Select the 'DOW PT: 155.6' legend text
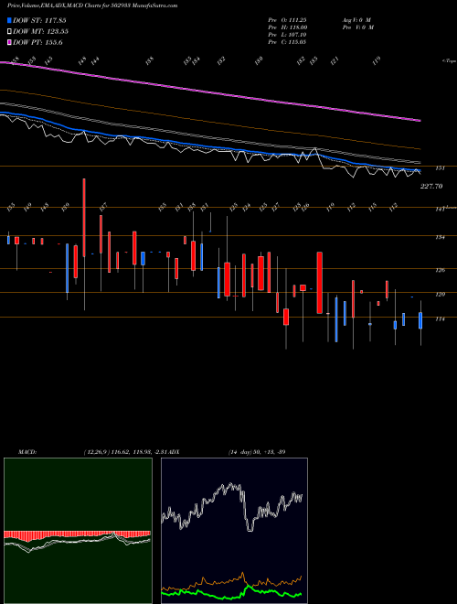 pyautogui.click(x=37, y=42)
